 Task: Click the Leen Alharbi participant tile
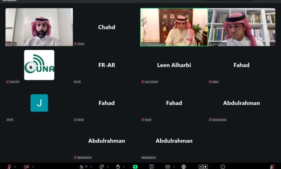point(174,65)
